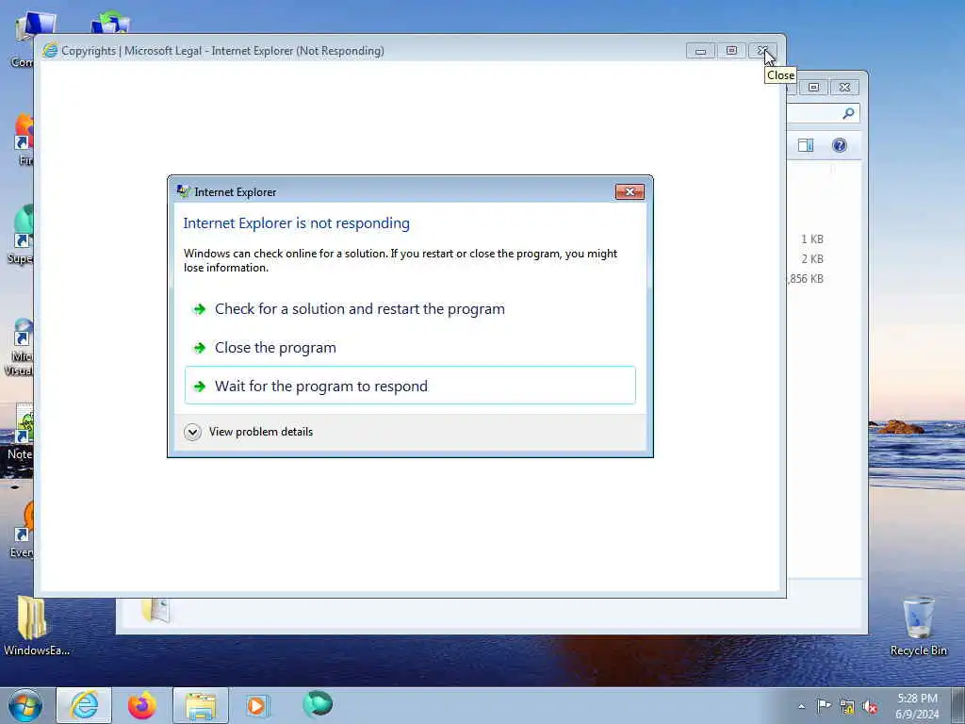
Task: Click Internet Explorer taskbar button
Action: tap(84, 705)
